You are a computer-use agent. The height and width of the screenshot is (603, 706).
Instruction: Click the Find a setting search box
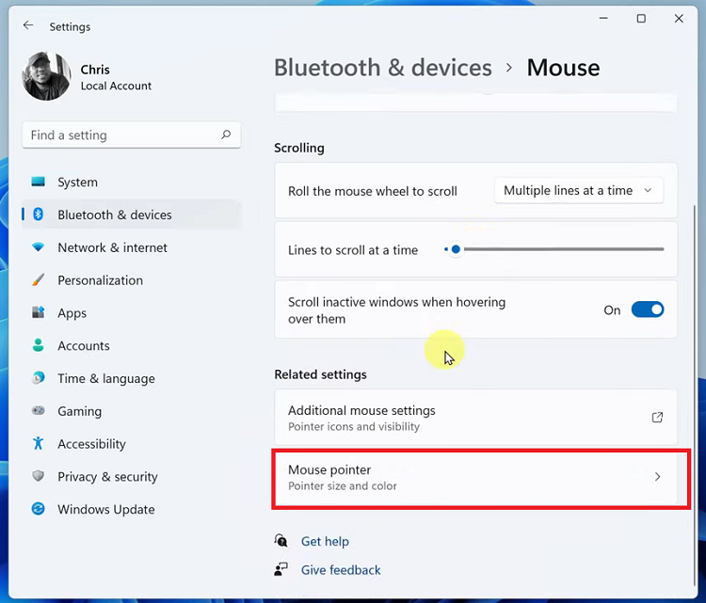132,135
